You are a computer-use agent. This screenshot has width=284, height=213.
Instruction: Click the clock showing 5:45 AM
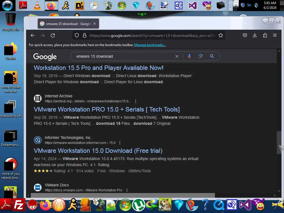[x=270, y=5]
